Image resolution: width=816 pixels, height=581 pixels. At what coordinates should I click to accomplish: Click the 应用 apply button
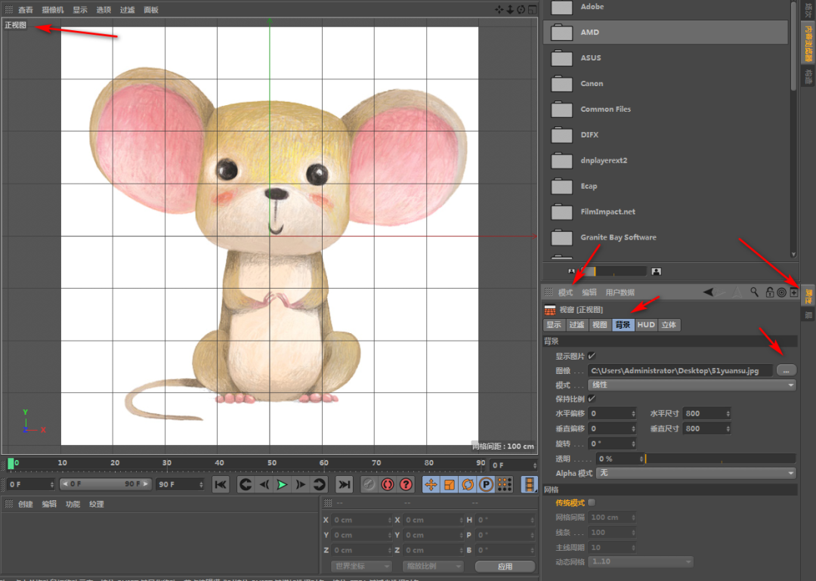pos(505,566)
